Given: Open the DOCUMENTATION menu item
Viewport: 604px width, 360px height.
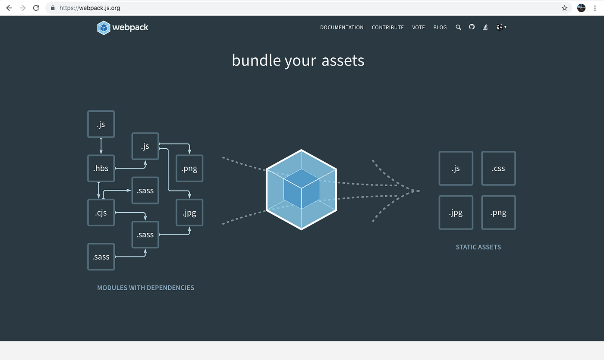Looking at the screenshot, I should [342, 27].
